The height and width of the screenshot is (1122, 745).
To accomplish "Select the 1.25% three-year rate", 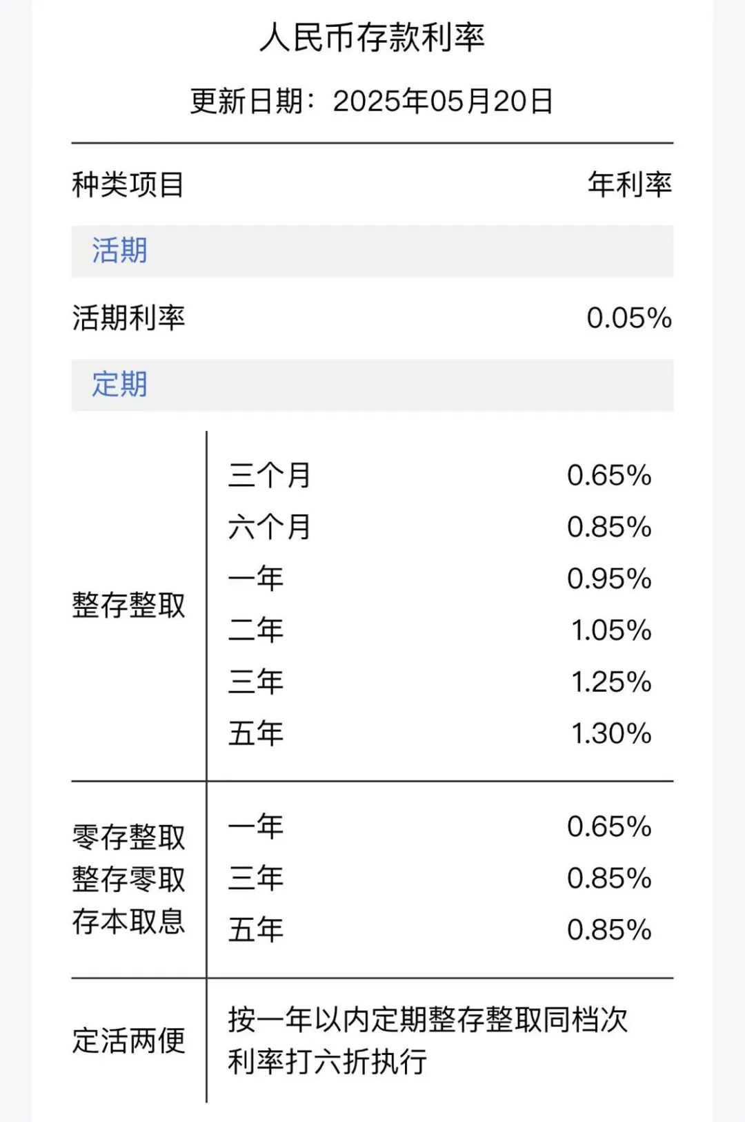I will coord(610,682).
